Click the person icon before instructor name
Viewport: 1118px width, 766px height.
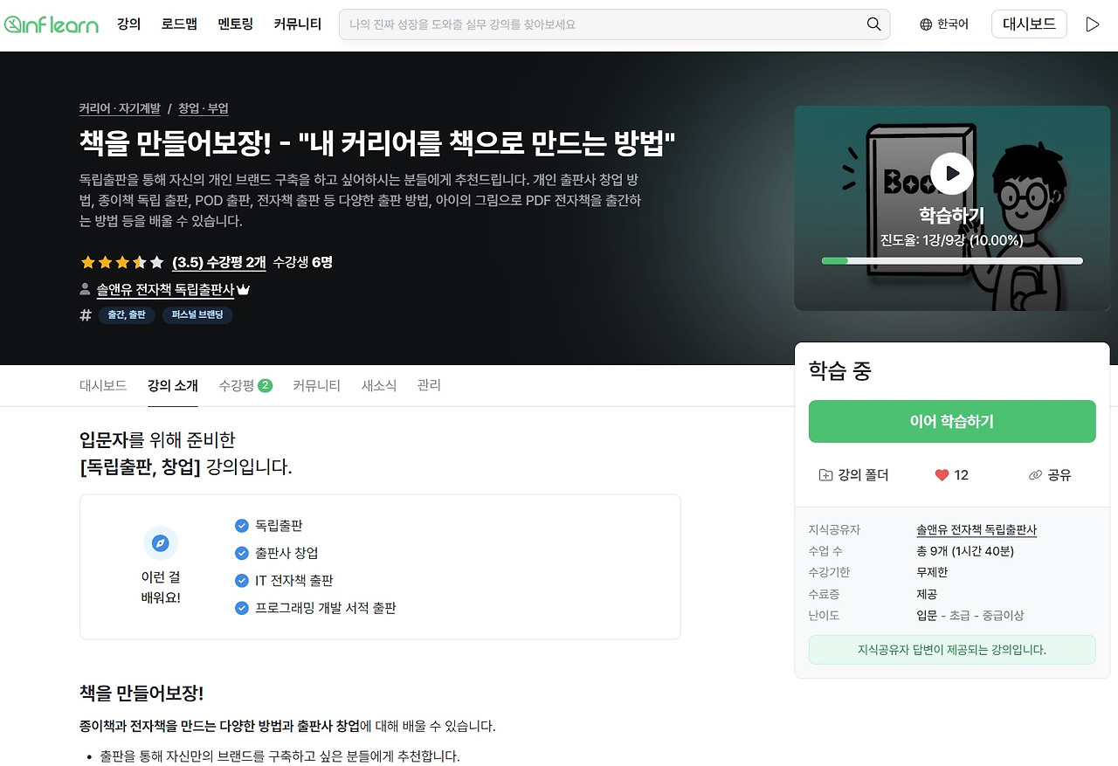[85, 289]
